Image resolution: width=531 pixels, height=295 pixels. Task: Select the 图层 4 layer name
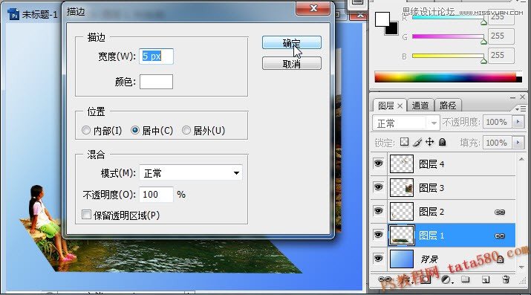tap(431, 164)
